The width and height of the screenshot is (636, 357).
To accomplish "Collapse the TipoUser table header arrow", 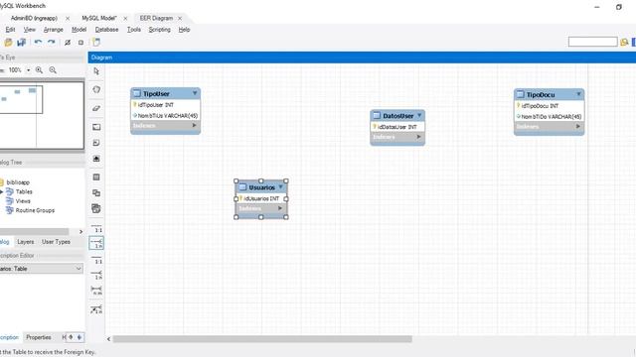I will pos(195,93).
